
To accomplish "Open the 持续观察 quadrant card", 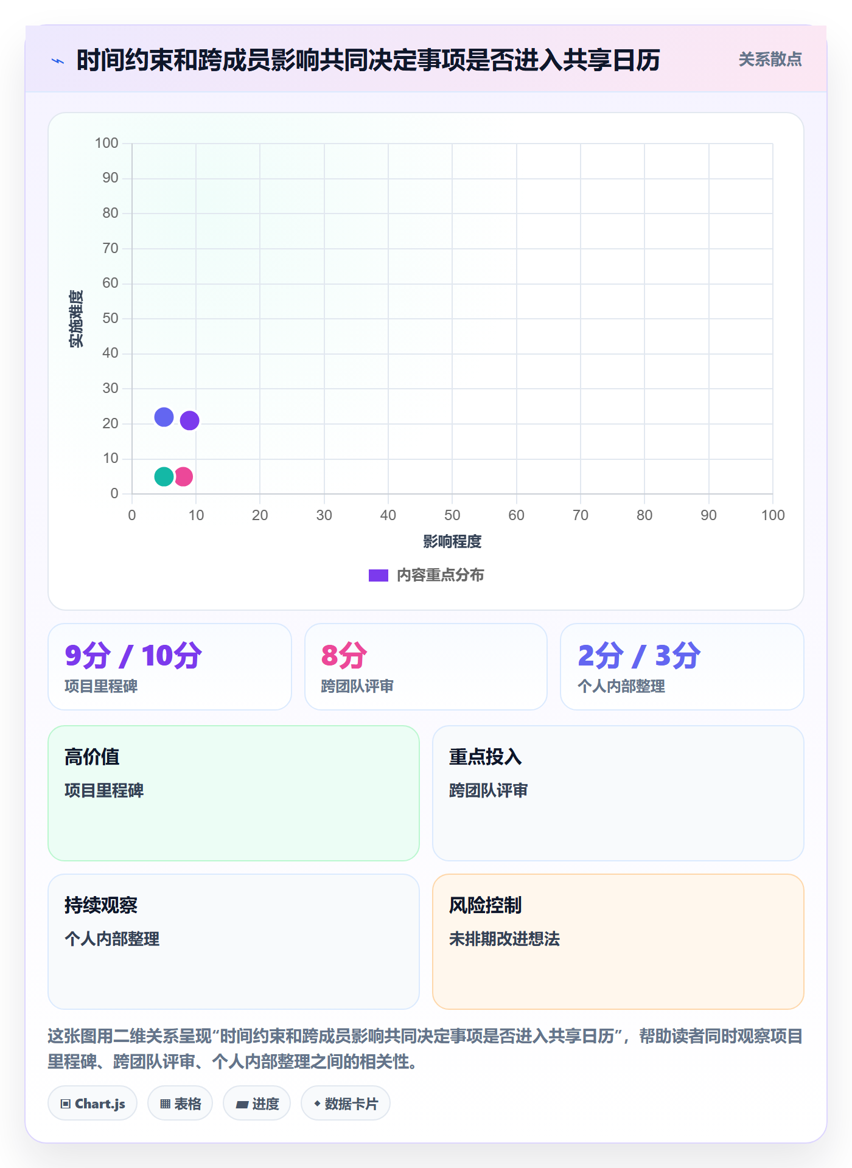I will coord(234,942).
